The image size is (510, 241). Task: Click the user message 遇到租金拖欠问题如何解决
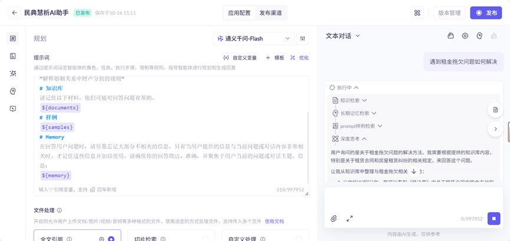[x=463, y=61]
